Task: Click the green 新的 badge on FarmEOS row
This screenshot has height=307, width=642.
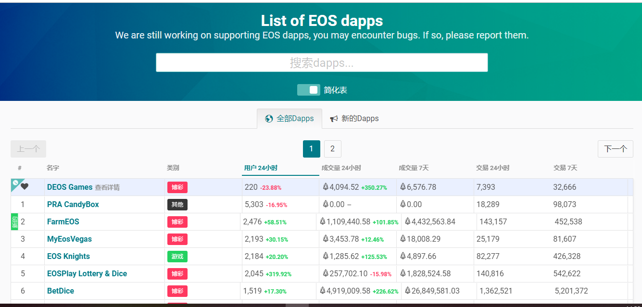Action: coord(14,221)
